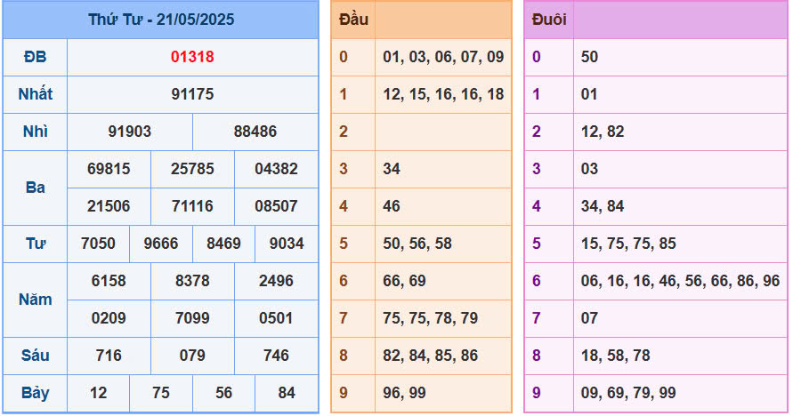Select fifth prize number 8378
The image size is (793, 416).
pyautogui.click(x=192, y=281)
